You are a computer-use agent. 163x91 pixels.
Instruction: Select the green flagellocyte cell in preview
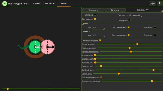click(x=35, y=47)
